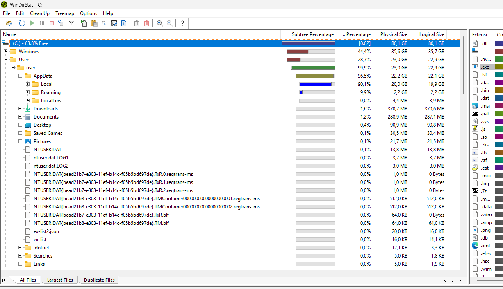This screenshot has width=503, height=289.
Task: Click the .msi installer disc icon
Action: click(475, 105)
